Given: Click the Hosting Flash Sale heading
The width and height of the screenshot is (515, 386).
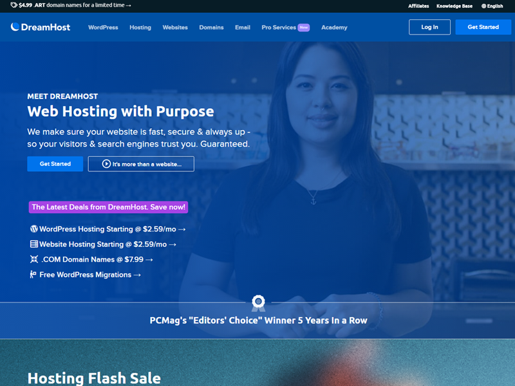Looking at the screenshot, I should [x=94, y=378].
